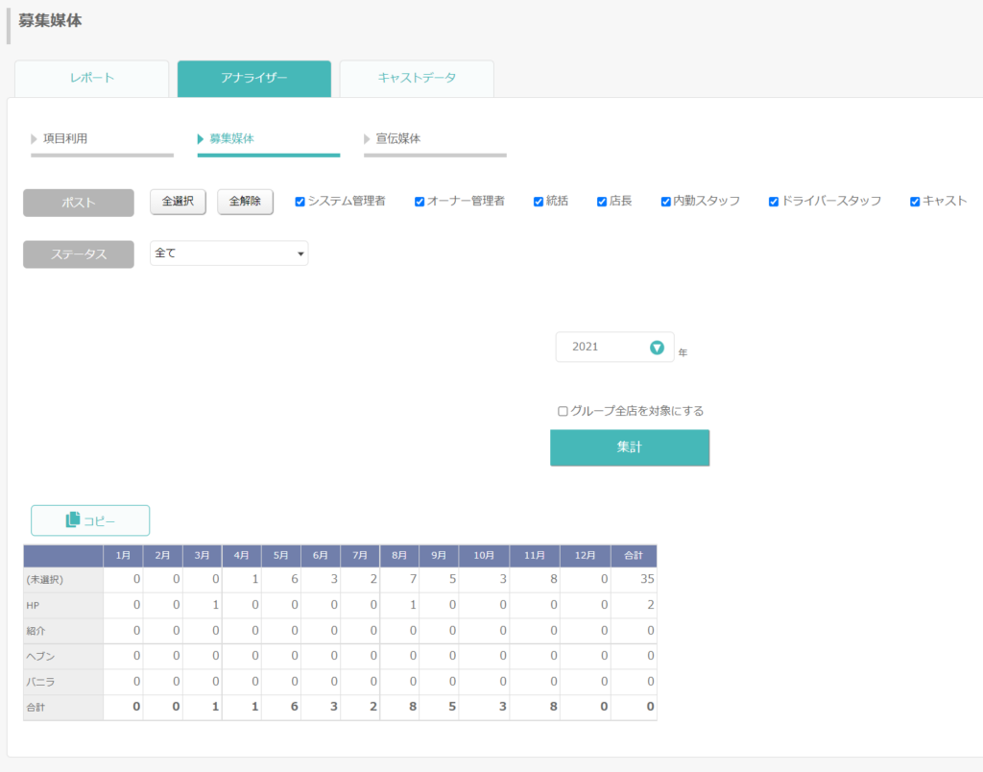The height and width of the screenshot is (772, 983).
Task: Click the teal year dropdown arrow icon
Action: click(657, 348)
